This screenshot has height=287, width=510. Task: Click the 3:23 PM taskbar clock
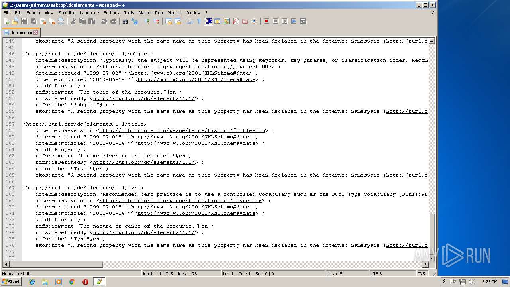point(489,282)
